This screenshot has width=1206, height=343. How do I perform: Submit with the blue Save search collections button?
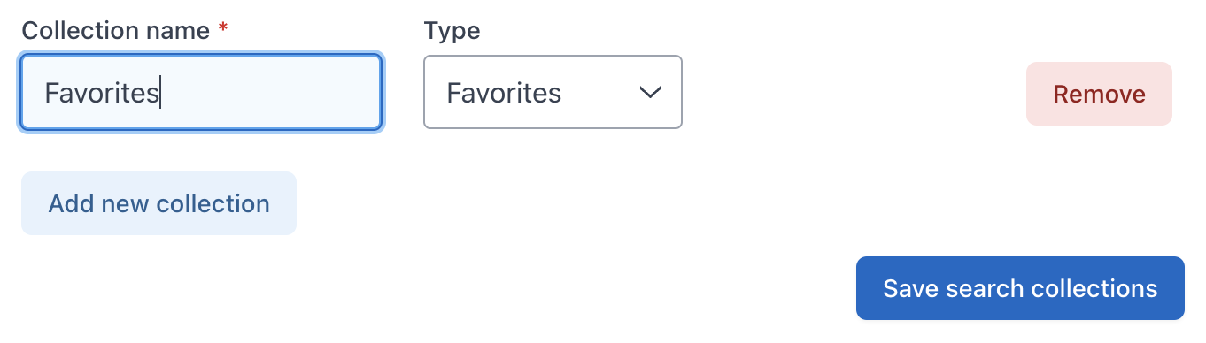pos(1020,288)
